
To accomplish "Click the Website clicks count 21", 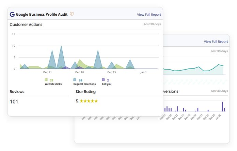I will click(51, 80).
